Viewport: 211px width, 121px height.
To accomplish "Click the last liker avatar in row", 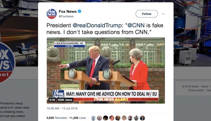I will tap(142, 118).
